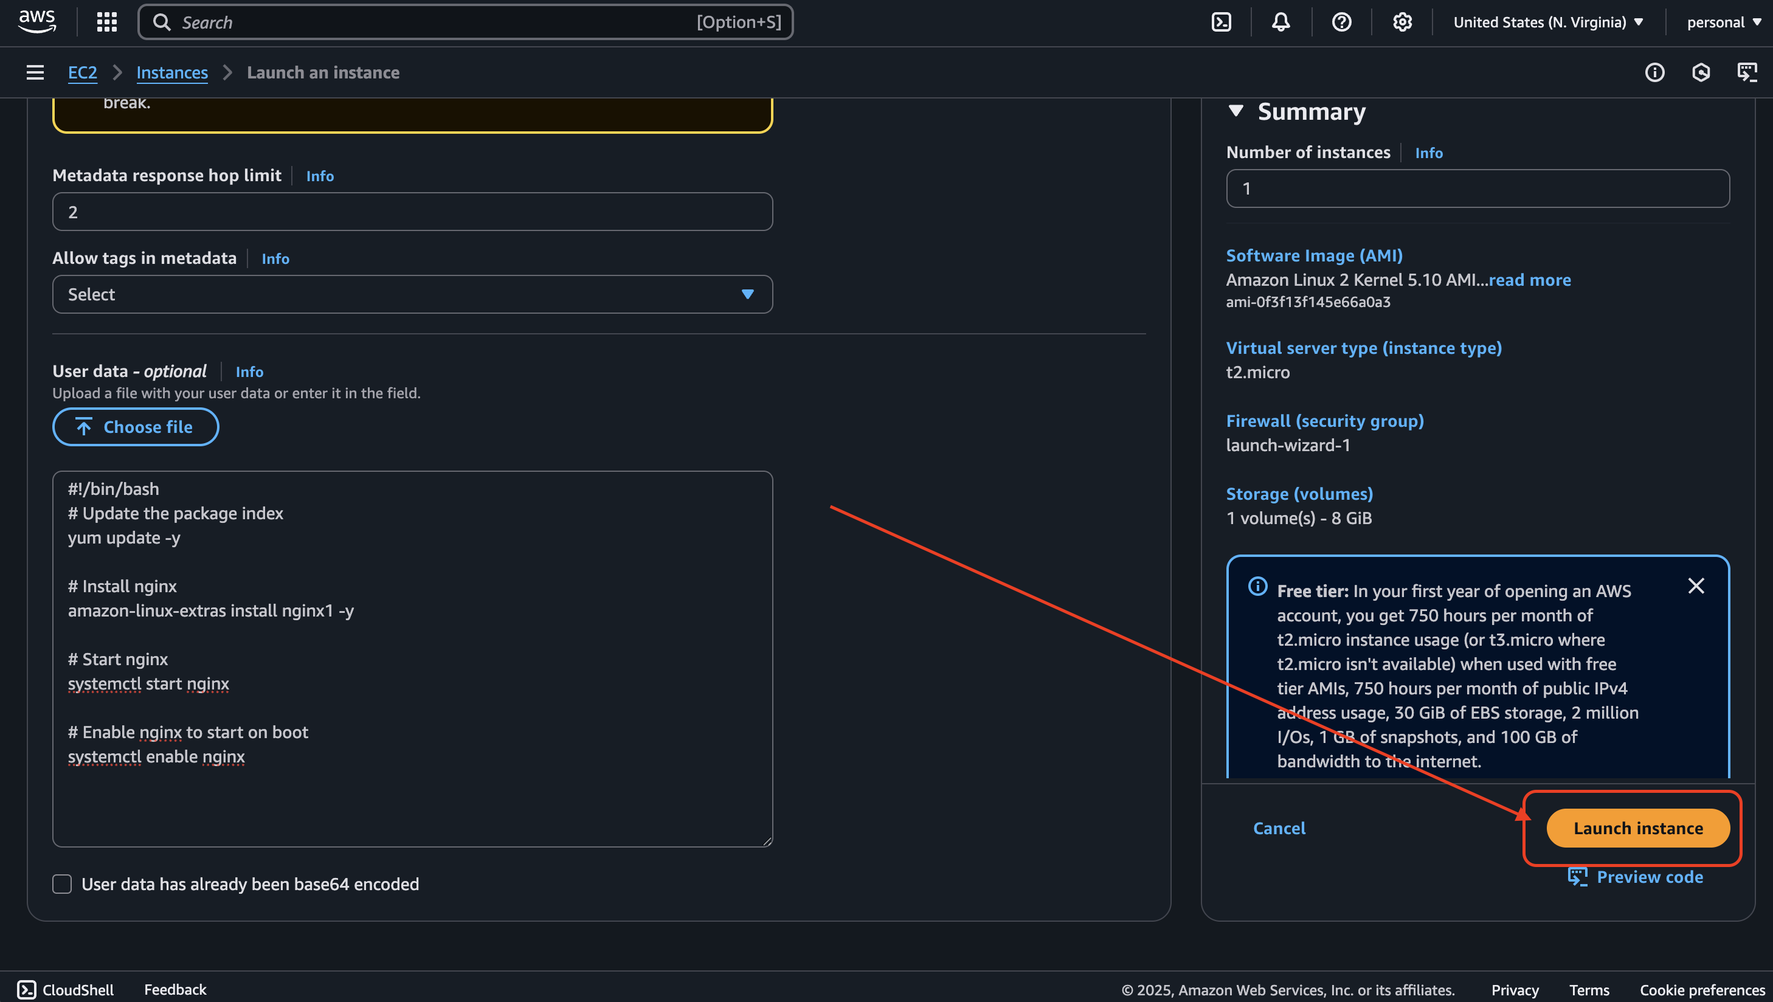Click the Free tier info circle icon
This screenshot has width=1773, height=1002.
(x=1257, y=586)
